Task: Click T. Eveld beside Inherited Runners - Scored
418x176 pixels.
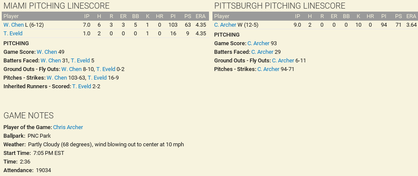Action: point(82,86)
